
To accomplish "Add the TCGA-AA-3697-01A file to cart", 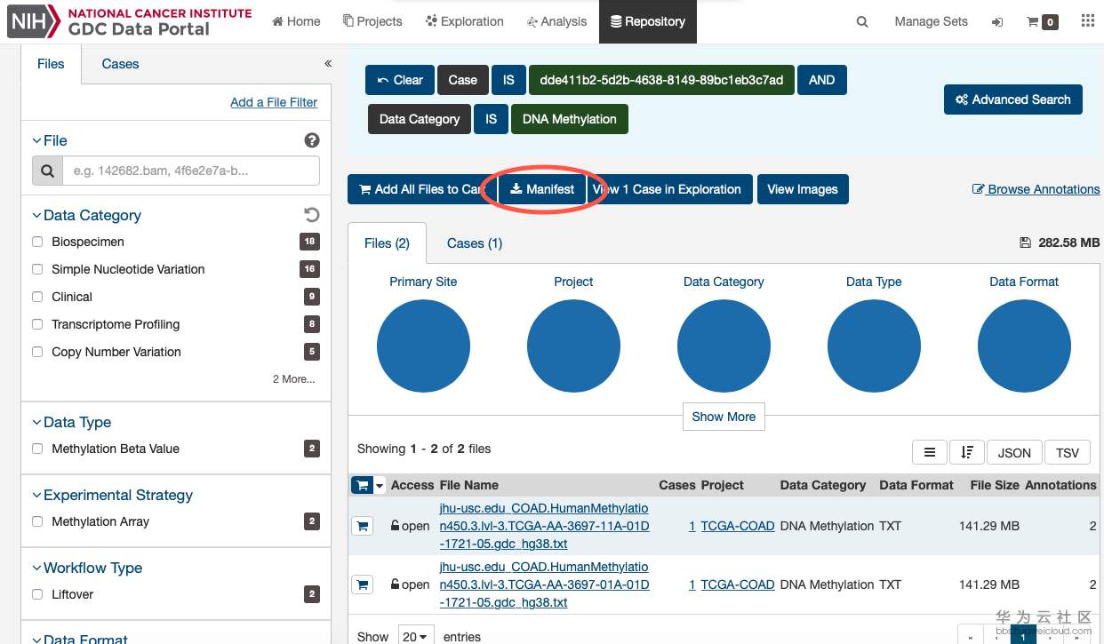I will coord(362,584).
